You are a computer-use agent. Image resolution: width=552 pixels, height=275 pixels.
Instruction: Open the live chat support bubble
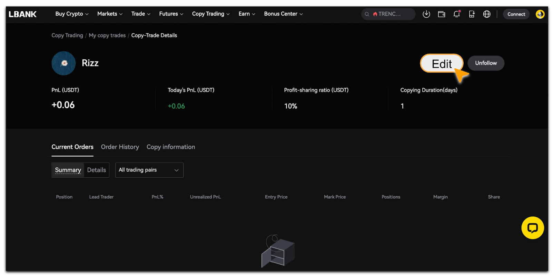[533, 228]
